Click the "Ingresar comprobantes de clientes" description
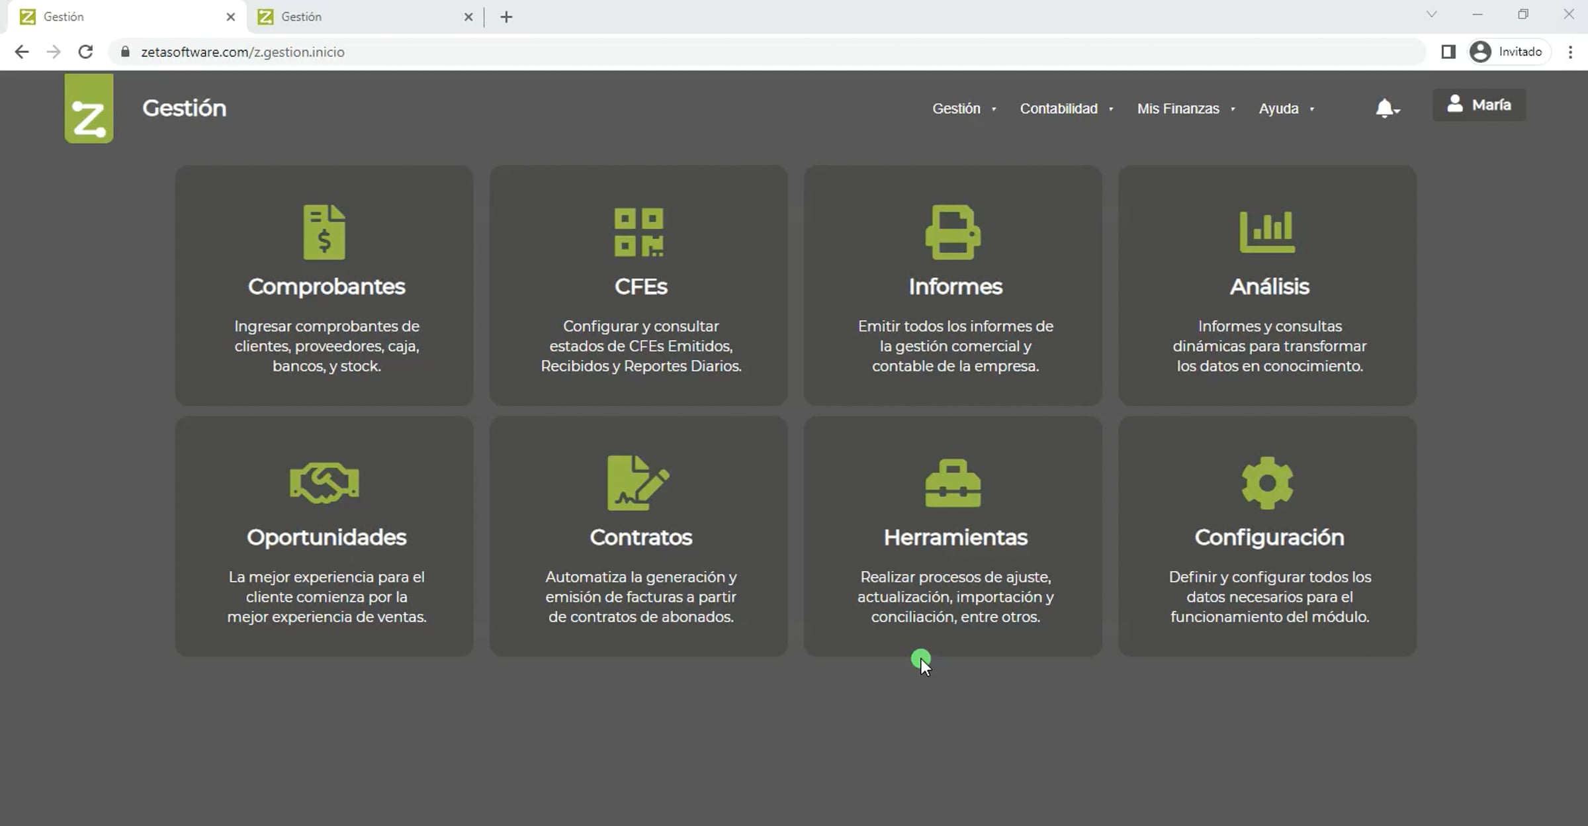The width and height of the screenshot is (1588, 826). click(x=326, y=346)
